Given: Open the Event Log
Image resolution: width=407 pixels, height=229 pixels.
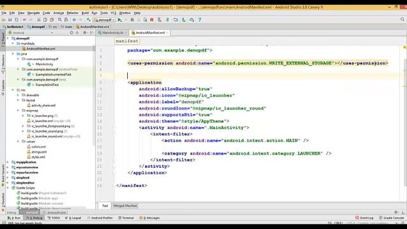Looking at the screenshot, I should (364, 218).
